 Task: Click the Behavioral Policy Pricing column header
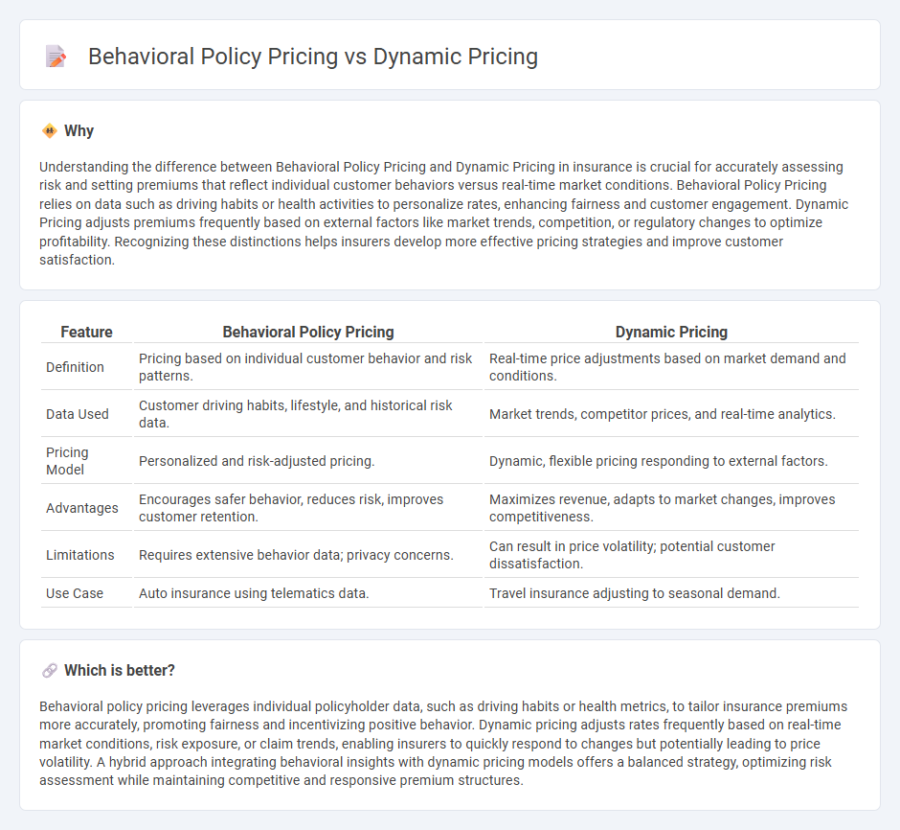click(308, 332)
